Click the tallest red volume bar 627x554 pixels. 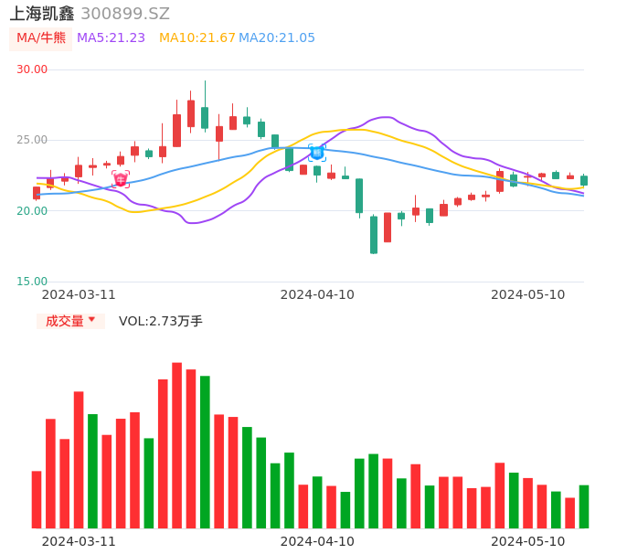[176, 445]
